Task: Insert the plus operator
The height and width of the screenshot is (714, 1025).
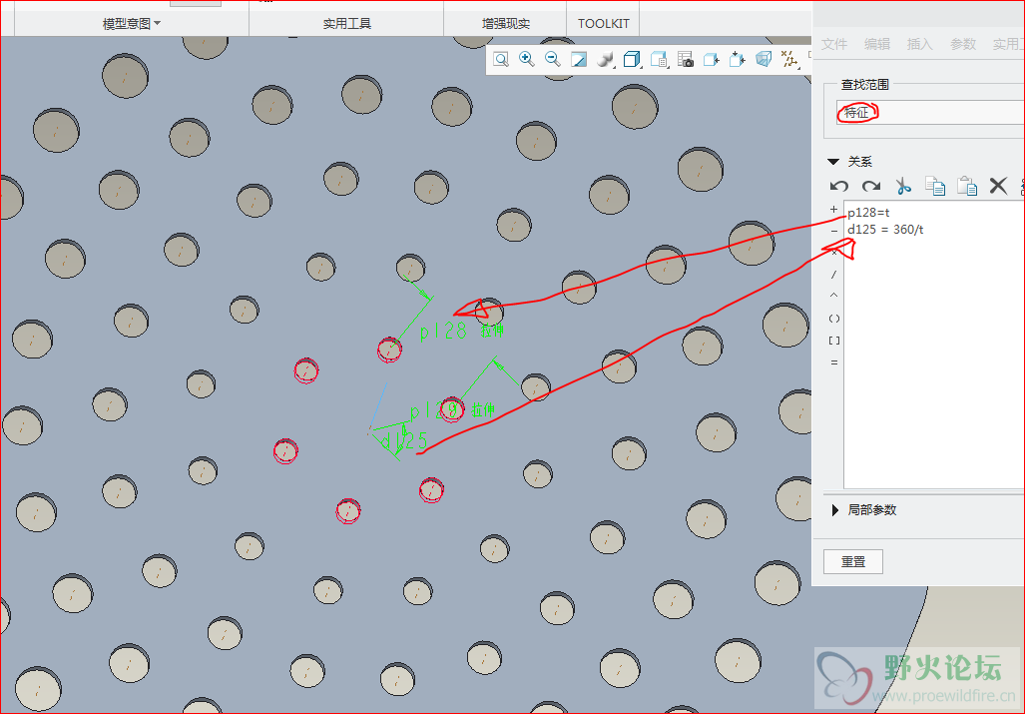Action: click(x=833, y=210)
